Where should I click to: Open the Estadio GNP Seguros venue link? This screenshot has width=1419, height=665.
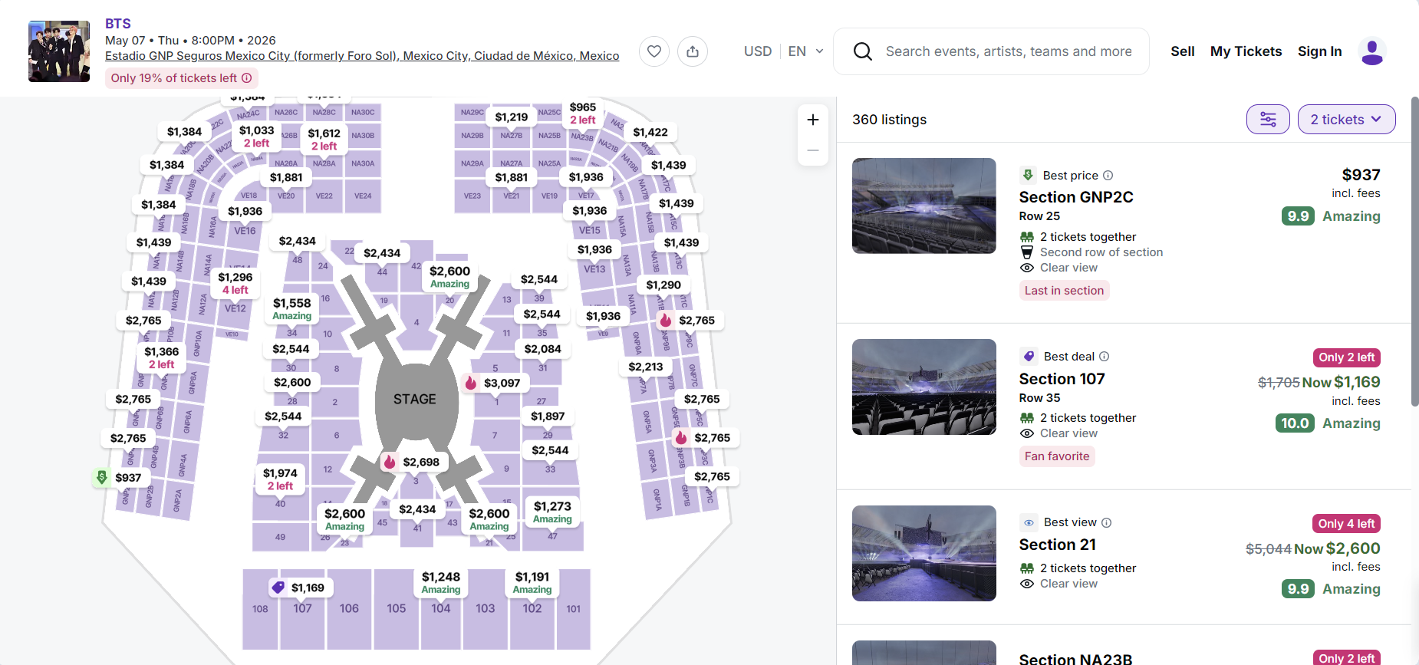[362, 56]
